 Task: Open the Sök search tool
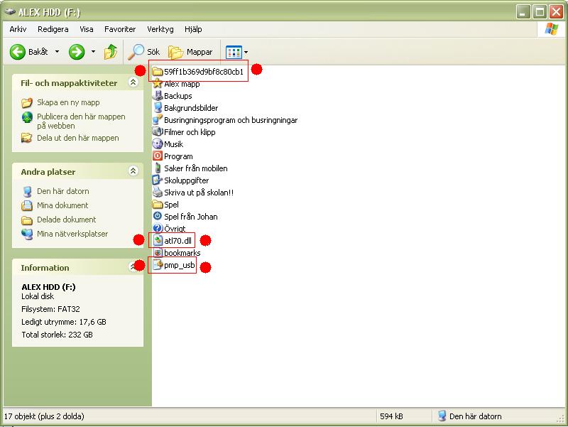pos(144,52)
